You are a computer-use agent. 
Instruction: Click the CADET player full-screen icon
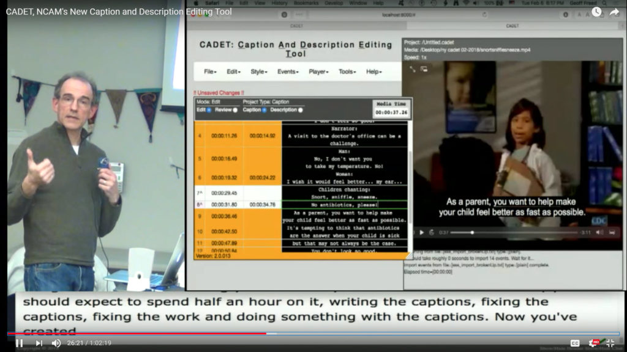tap(612, 232)
